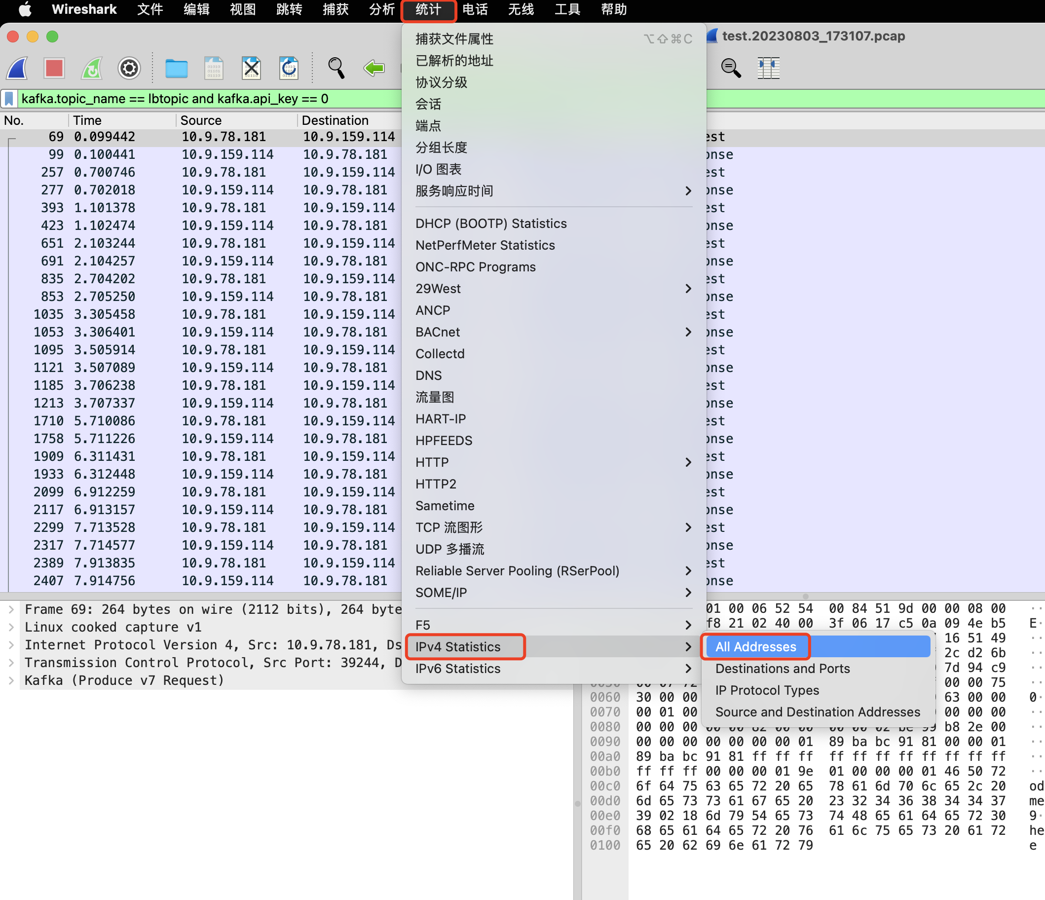This screenshot has height=900, width=1045.
Task: Expand Transmission Control Protocol row
Action: tap(11, 662)
